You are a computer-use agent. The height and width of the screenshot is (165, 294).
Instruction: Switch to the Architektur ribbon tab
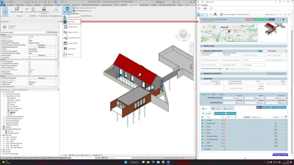tap(10, 5)
